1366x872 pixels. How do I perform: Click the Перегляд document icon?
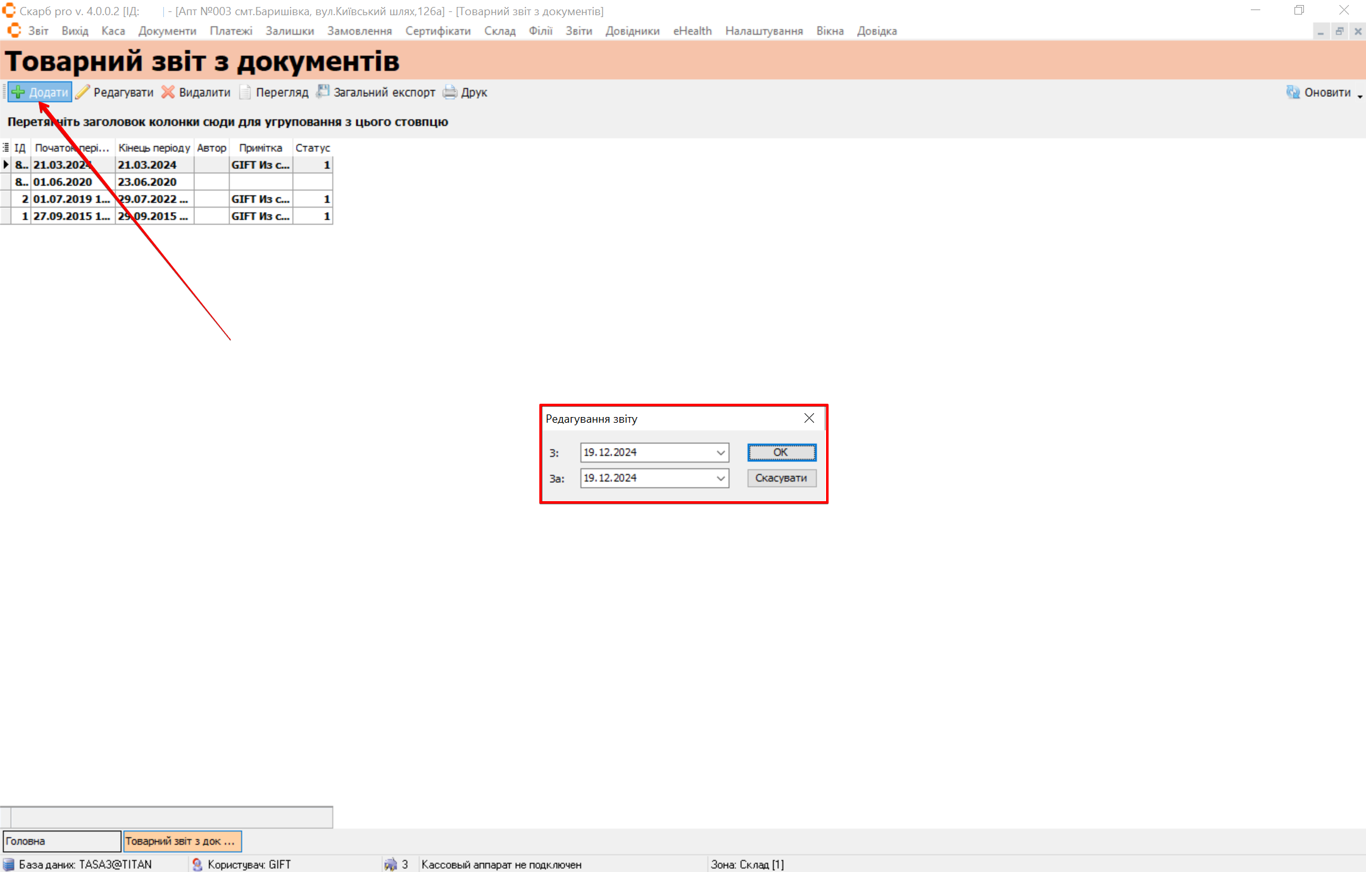[245, 92]
